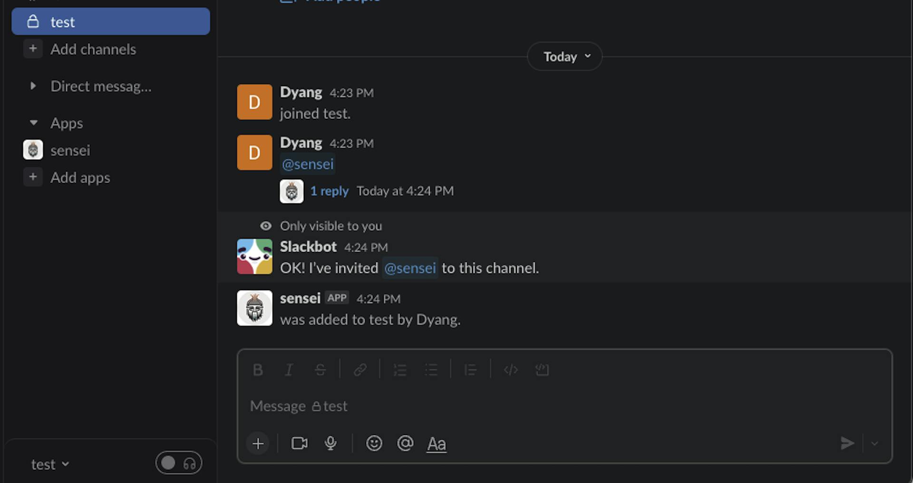Open the emoji picker
The image size is (913, 483).
pos(374,444)
